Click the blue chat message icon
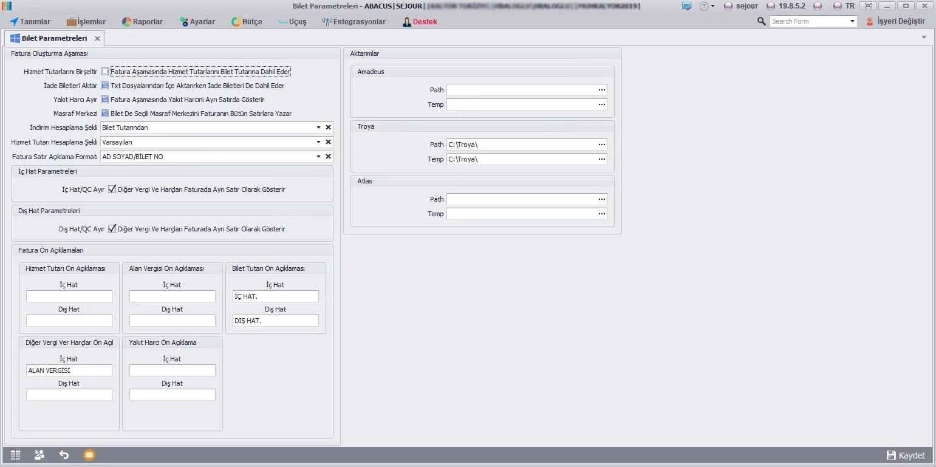 point(687,6)
